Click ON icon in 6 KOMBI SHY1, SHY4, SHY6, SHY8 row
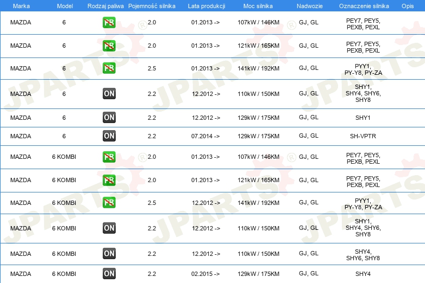The width and height of the screenshot is (425, 283). click(x=109, y=228)
